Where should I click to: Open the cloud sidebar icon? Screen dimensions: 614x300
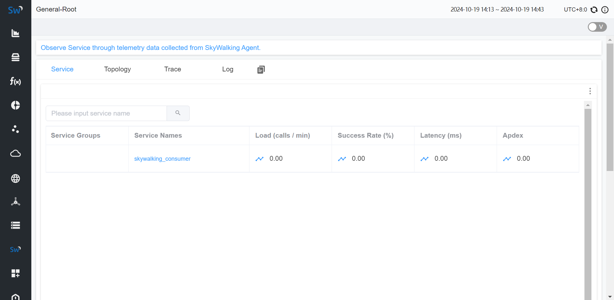(x=15, y=153)
